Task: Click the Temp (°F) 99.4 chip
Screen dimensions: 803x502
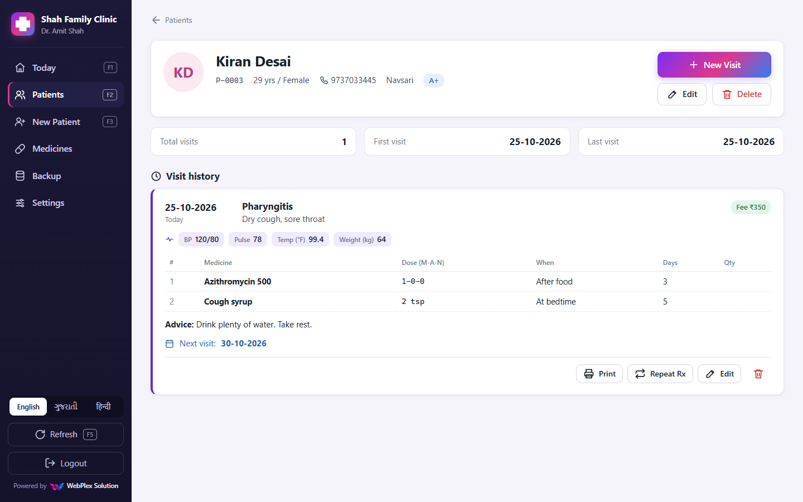Action: coord(301,239)
